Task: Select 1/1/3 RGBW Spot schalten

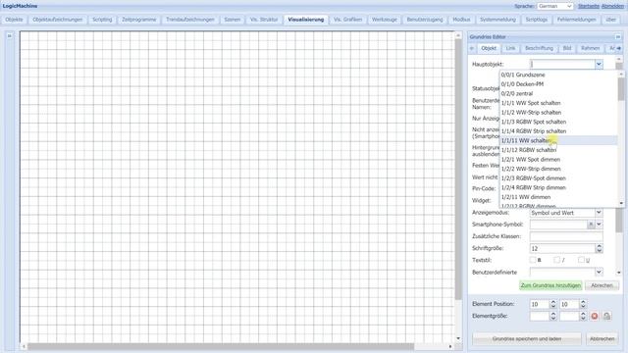Action: 558,122
